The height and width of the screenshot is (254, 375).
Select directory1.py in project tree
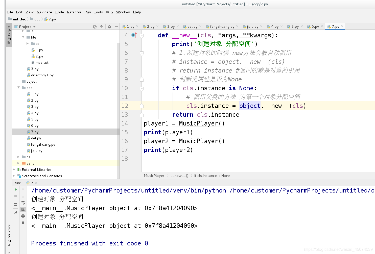42,75
